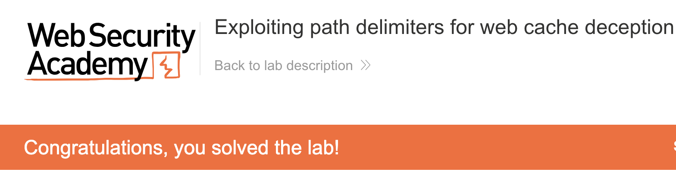Click the vertical divider beside the logo

tap(200, 48)
